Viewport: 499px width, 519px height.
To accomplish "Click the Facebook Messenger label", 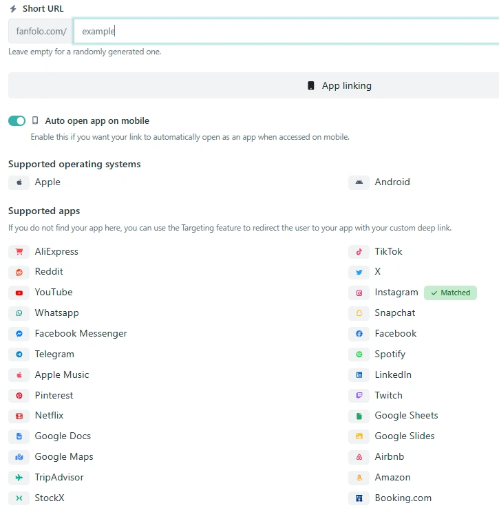I will [x=81, y=334].
